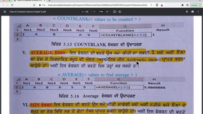This screenshot has width=203, height=114.
Task: Click the No6 header in AVERAGE table
Action: point(89,83)
